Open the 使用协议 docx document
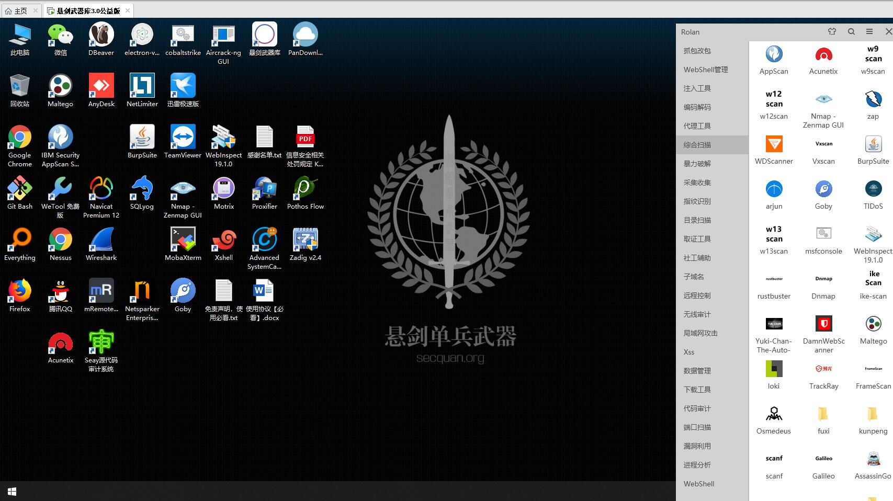 (264, 300)
